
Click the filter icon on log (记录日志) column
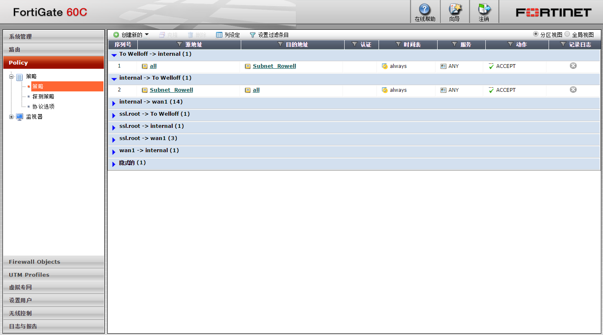(x=563, y=44)
